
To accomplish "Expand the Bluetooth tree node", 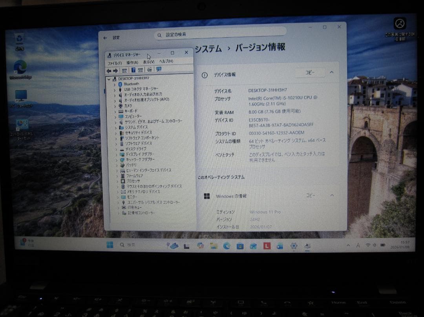I will coord(114,83).
